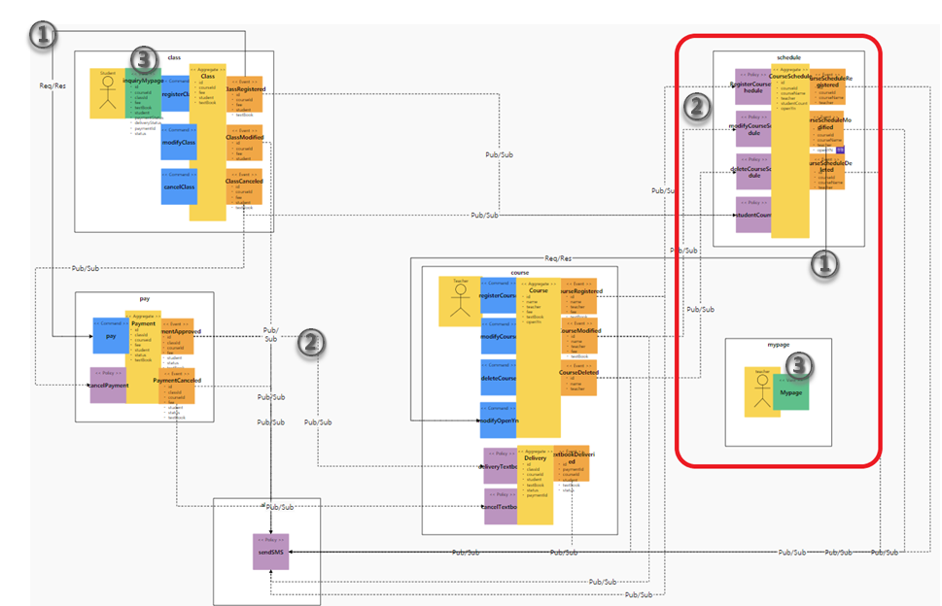Click the 'course' bounded context title
Screen dimensions: 942x606
[520, 272]
